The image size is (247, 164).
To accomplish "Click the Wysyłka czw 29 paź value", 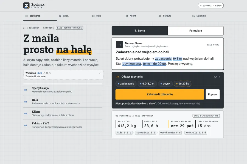I will (x=182, y=126).
